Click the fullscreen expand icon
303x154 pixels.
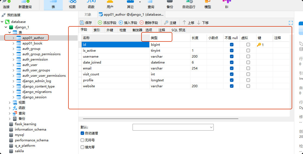click(x=291, y=23)
